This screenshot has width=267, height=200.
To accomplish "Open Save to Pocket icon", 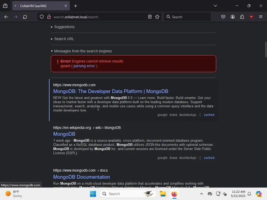I will [223, 17].
